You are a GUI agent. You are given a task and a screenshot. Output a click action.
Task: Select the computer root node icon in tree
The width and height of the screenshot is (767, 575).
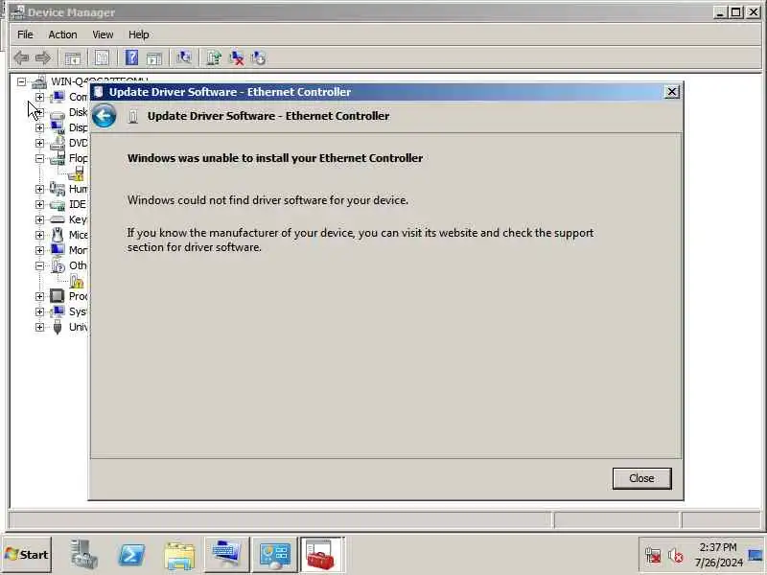(x=39, y=81)
